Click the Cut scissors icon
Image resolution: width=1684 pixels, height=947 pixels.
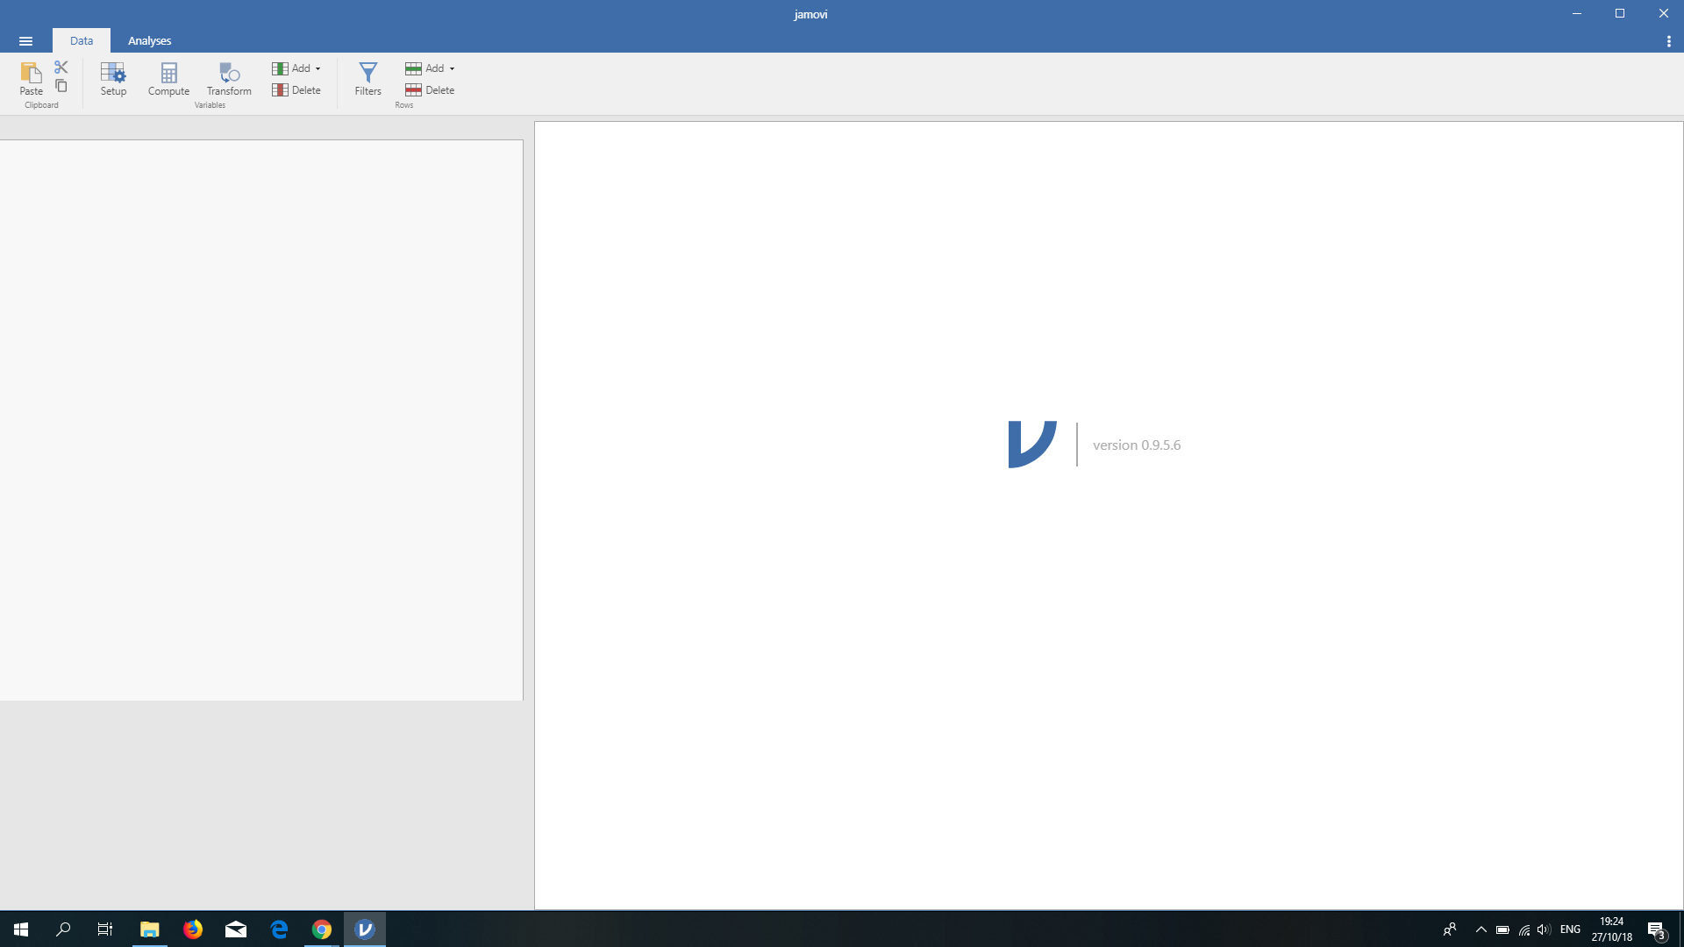tap(61, 68)
